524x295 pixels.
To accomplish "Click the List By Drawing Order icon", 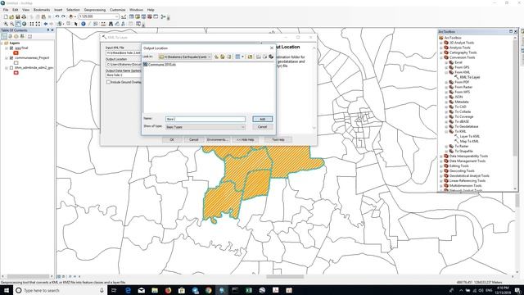I will 4,36.
